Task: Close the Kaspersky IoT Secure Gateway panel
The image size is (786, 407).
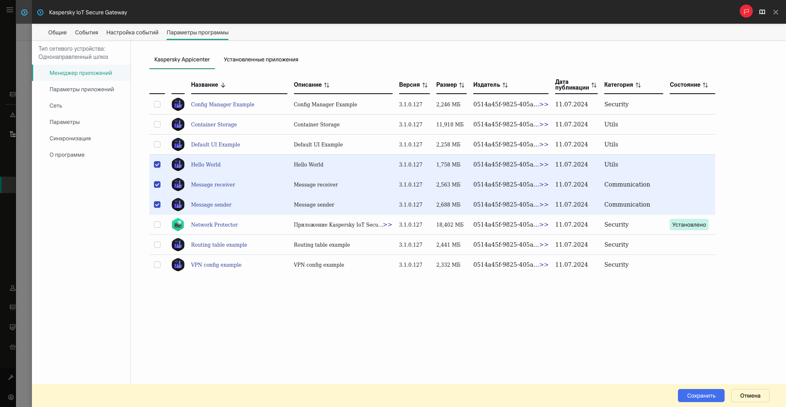Action: point(776,12)
